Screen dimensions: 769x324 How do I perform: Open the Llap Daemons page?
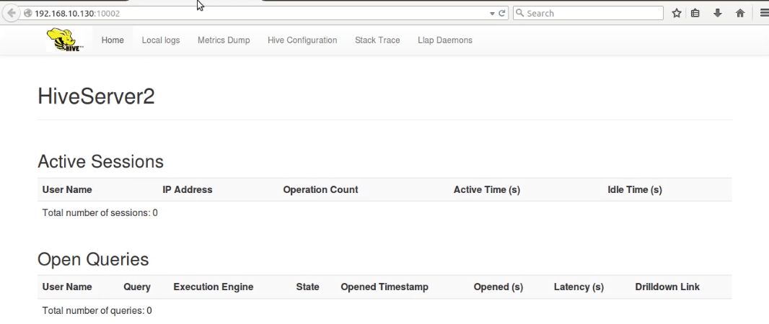coord(445,40)
